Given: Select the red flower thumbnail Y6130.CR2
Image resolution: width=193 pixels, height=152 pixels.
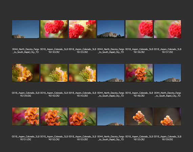Looking at the screenshot, I should (54, 29).
